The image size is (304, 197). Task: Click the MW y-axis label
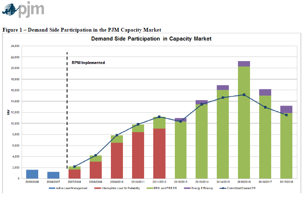tap(8, 112)
